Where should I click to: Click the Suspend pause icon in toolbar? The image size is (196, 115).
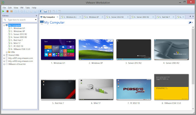click(x=12, y=11)
